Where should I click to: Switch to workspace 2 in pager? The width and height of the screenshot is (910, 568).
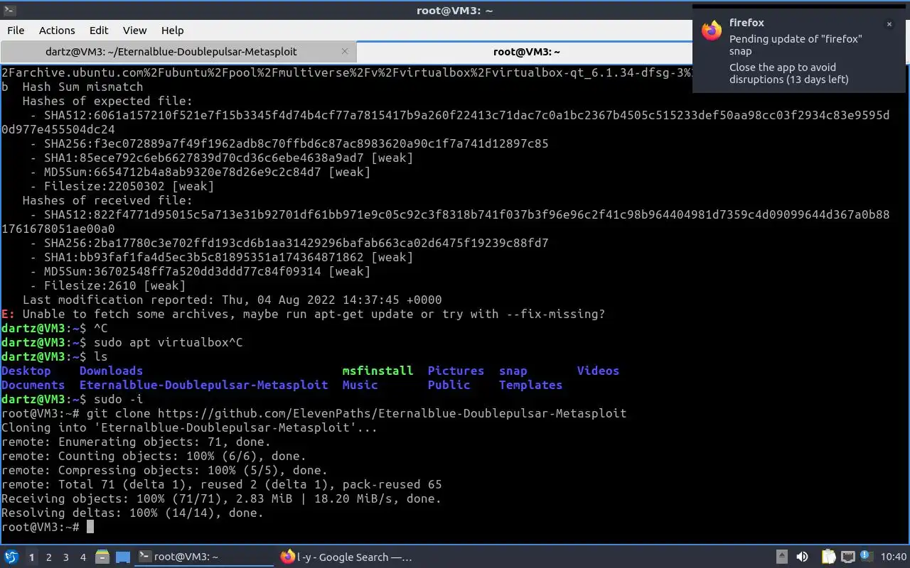point(49,557)
